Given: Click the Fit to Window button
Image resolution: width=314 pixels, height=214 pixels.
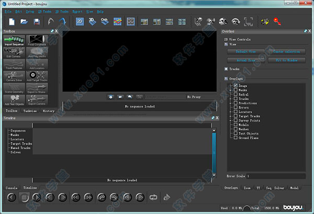Looking at the screenshot, I should point(287,60).
